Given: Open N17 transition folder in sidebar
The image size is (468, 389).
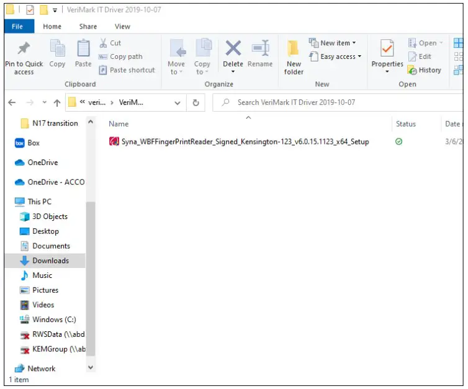Looking at the screenshot, I should (49, 123).
